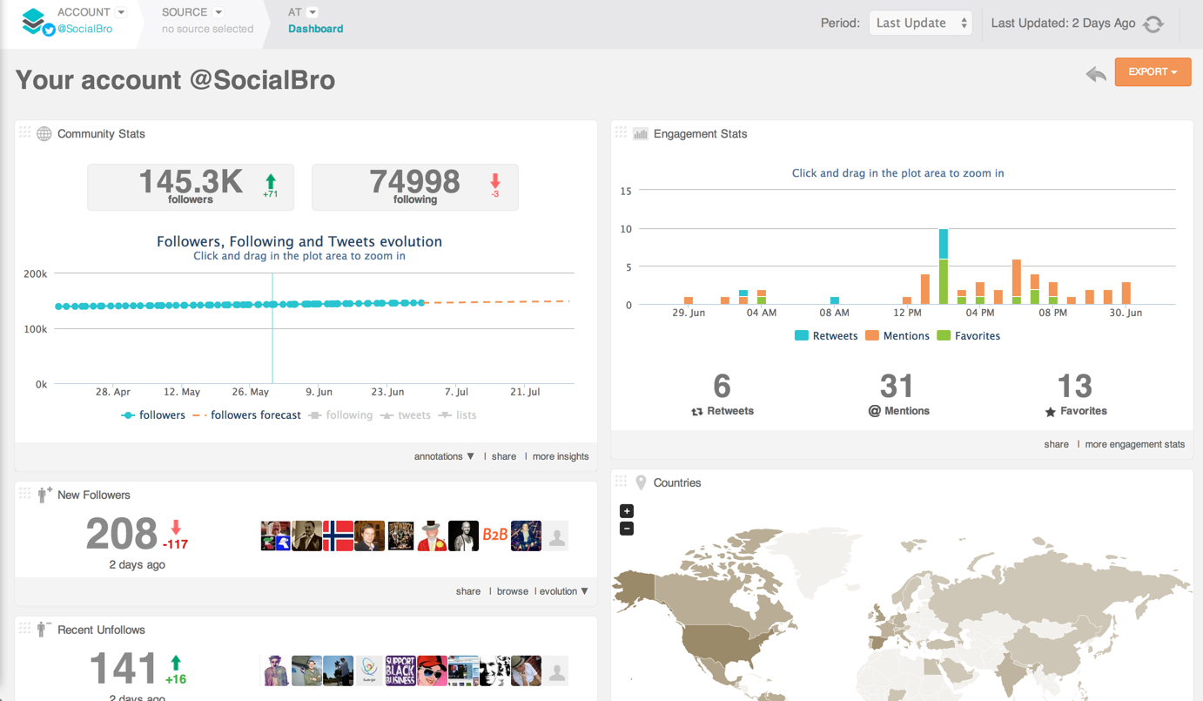The height and width of the screenshot is (701, 1203).
Task: Click the 145.3K followers stat box
Action: 191,186
